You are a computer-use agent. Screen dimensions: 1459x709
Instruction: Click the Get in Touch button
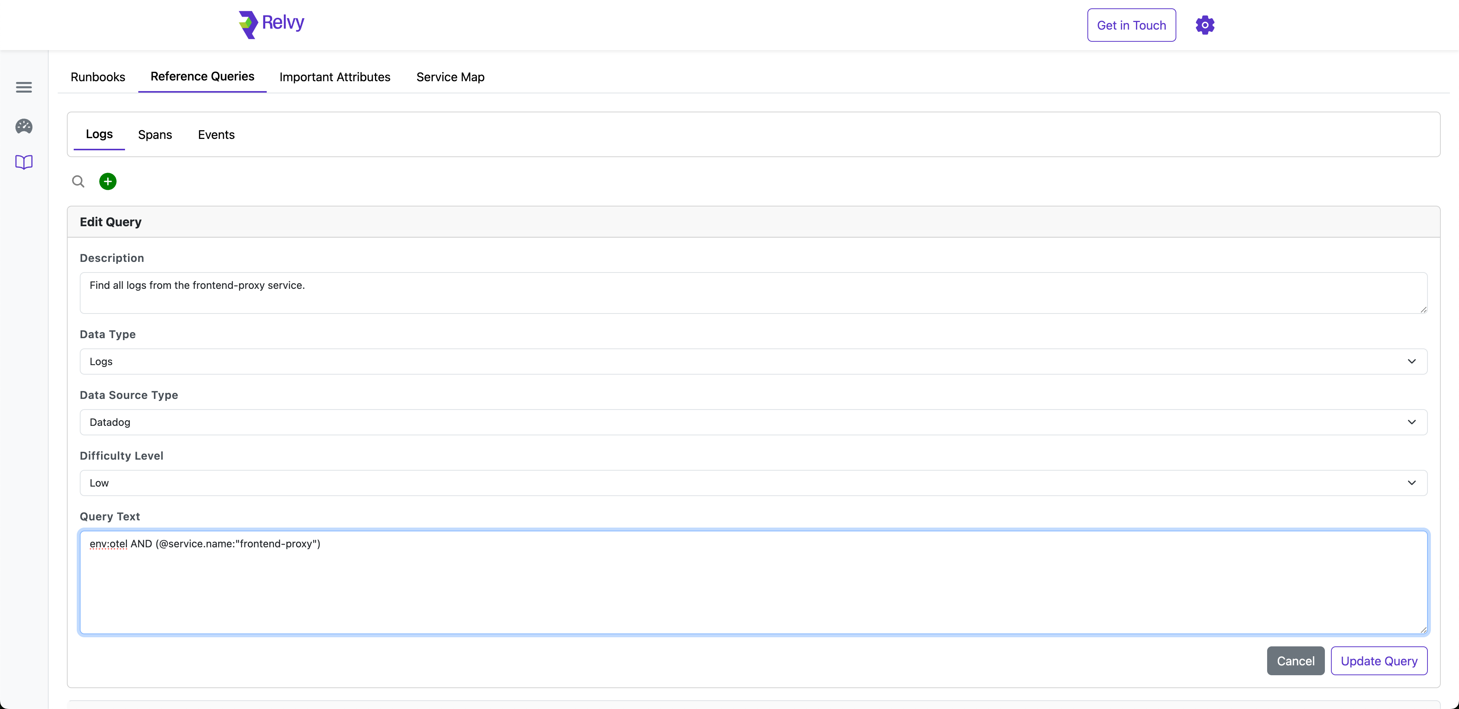[x=1131, y=25]
